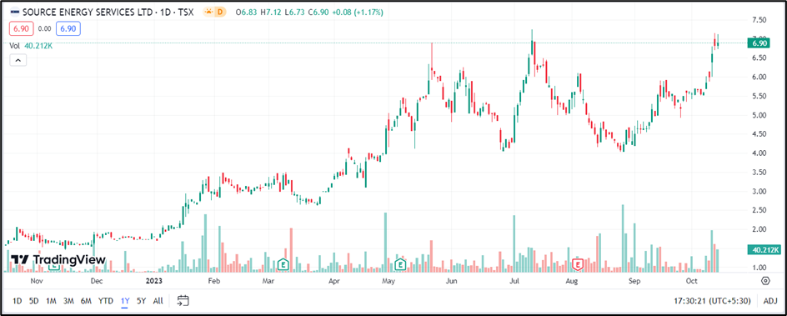The image size is (787, 316).
Task: Select the 3M time range
Action: 68,301
